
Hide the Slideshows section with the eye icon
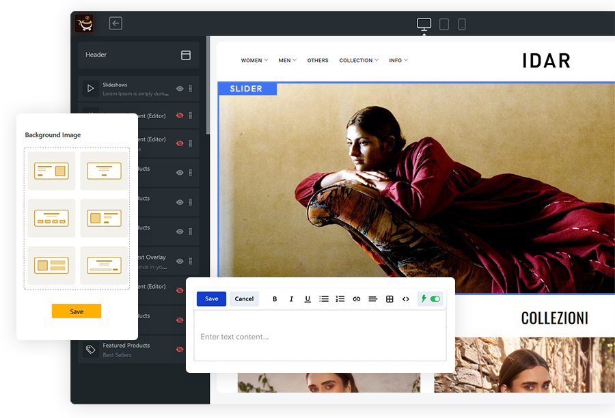click(x=180, y=89)
